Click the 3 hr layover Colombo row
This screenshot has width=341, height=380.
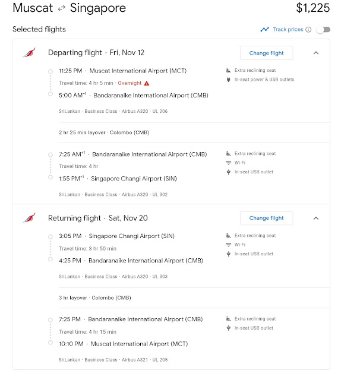pos(194,298)
